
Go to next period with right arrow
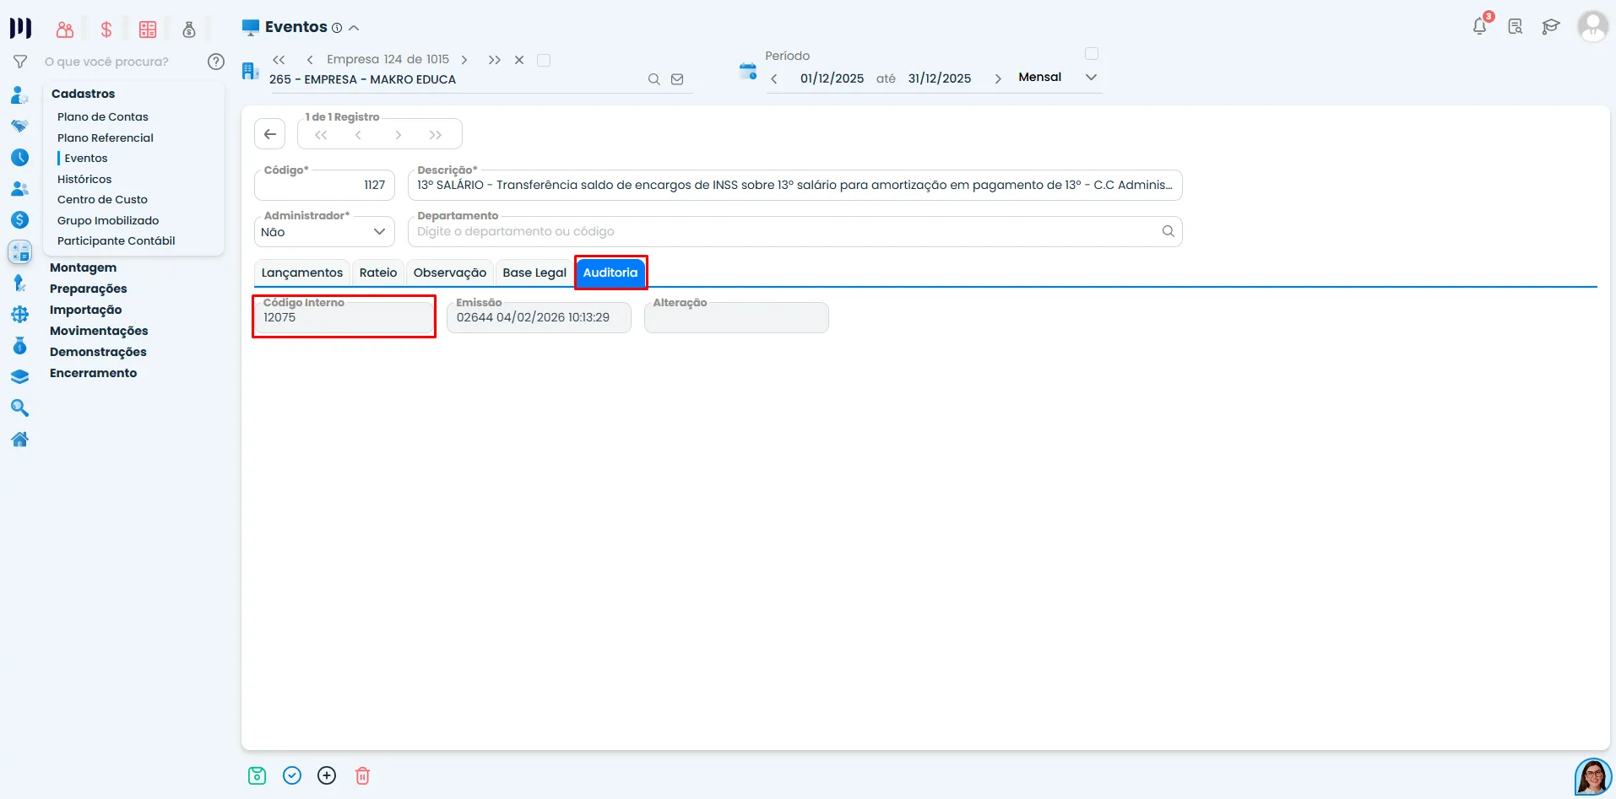coord(998,78)
